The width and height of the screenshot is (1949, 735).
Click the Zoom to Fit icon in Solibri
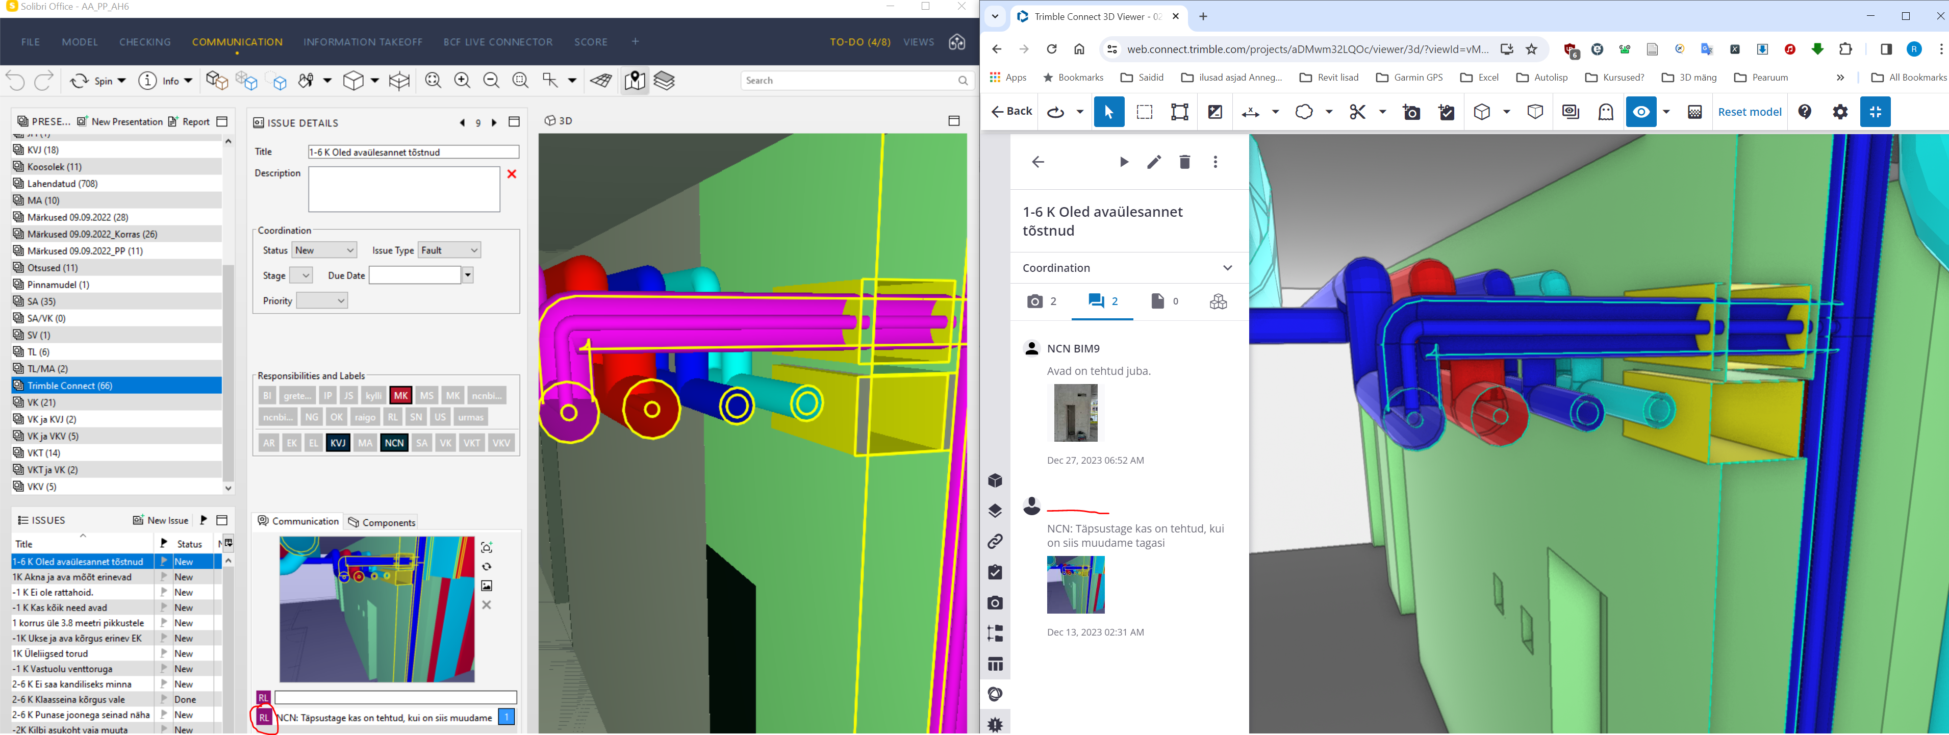(x=434, y=80)
